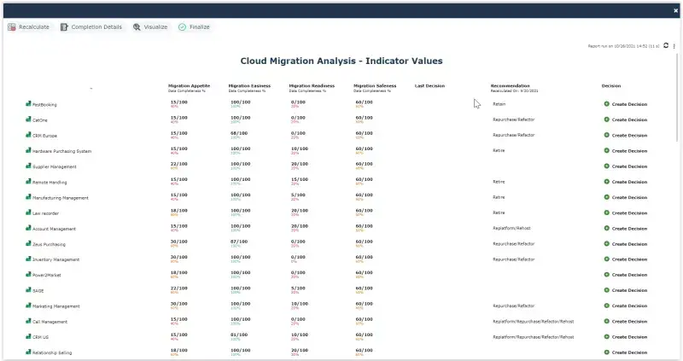The image size is (683, 361).
Task: Create Decision for Remote Handling
Action: [x=626, y=182]
